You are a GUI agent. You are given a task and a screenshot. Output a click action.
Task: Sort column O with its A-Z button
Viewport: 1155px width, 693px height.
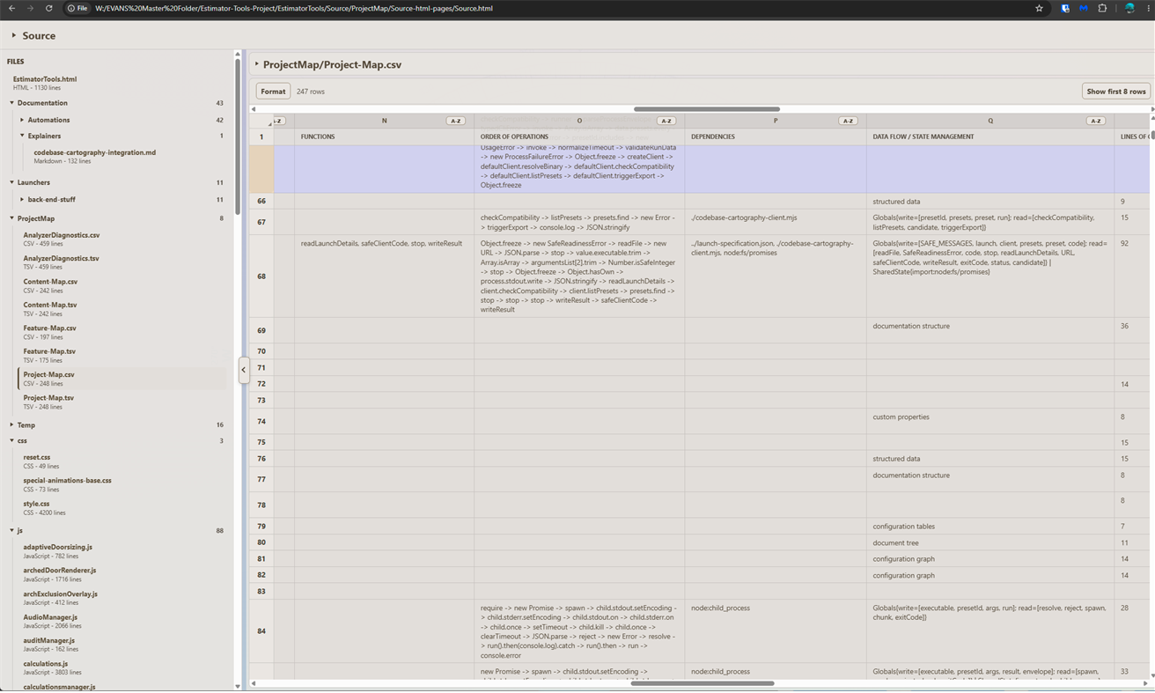tap(666, 121)
